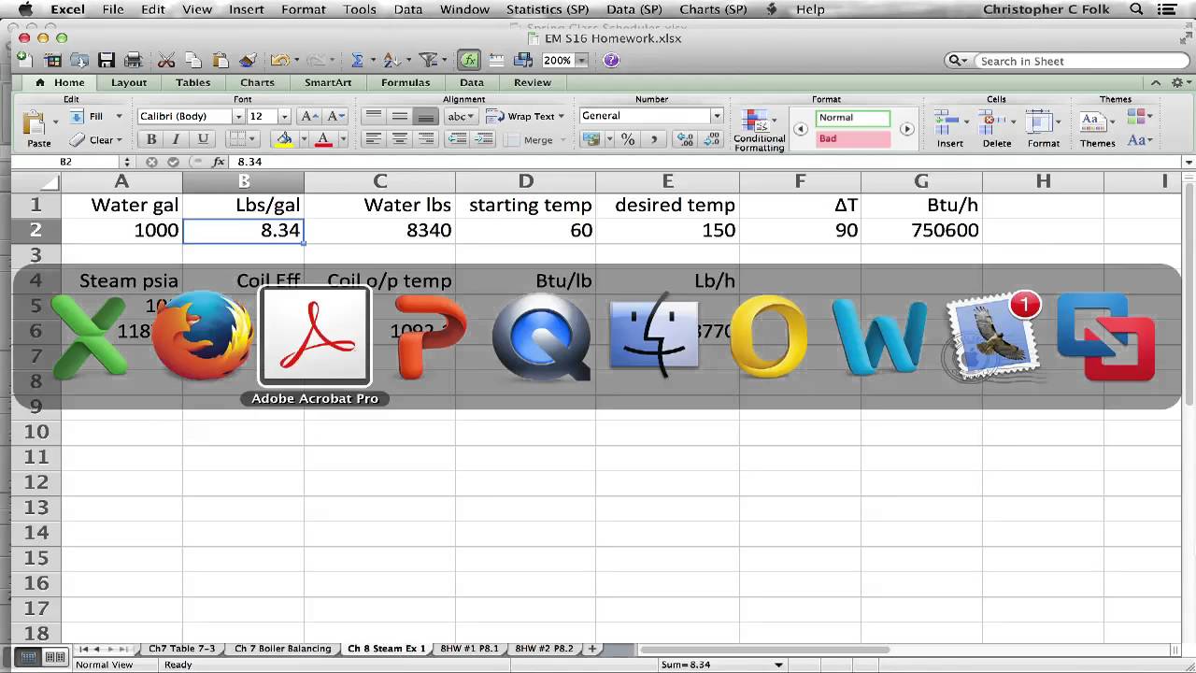1196x673 pixels.
Task: Apply percent style format
Action: tap(628, 139)
